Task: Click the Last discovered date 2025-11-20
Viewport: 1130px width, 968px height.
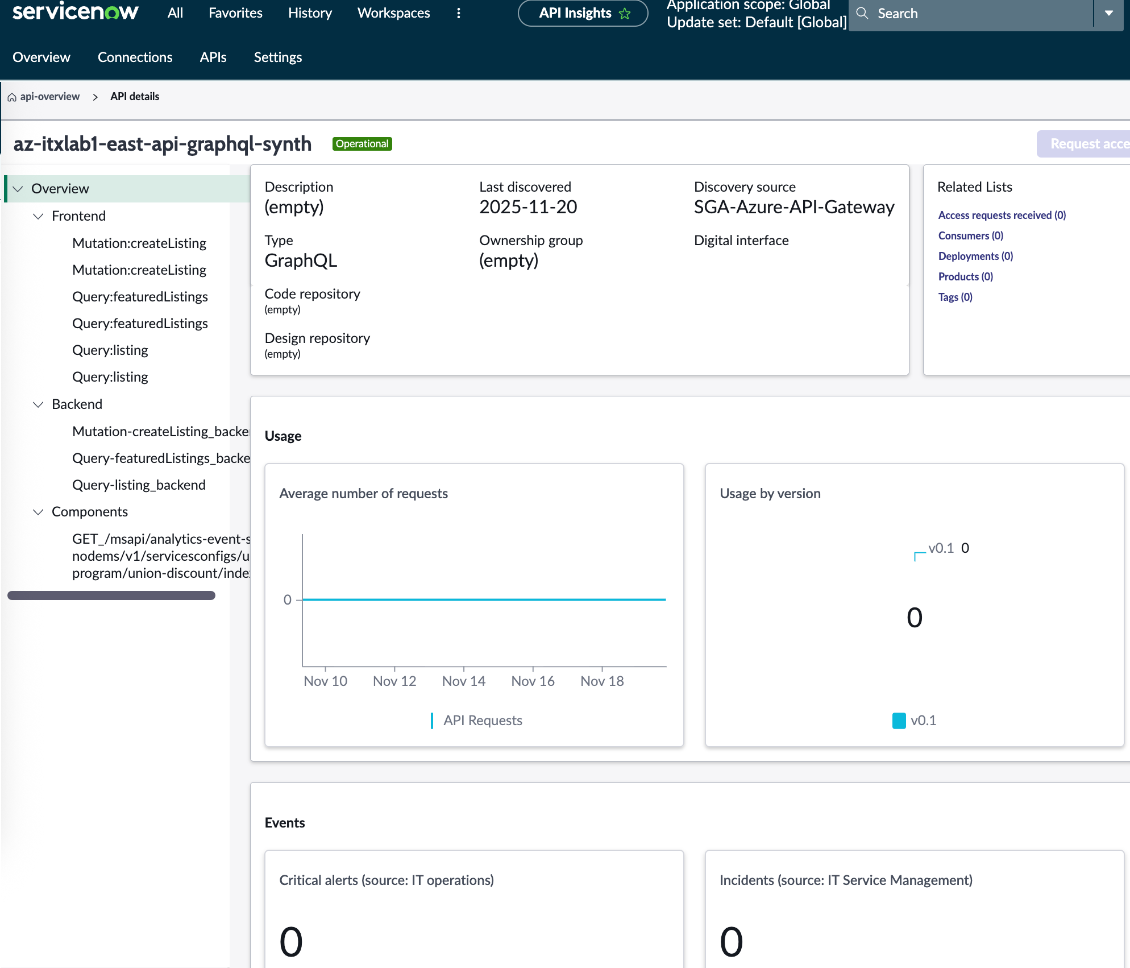Action: [528, 207]
